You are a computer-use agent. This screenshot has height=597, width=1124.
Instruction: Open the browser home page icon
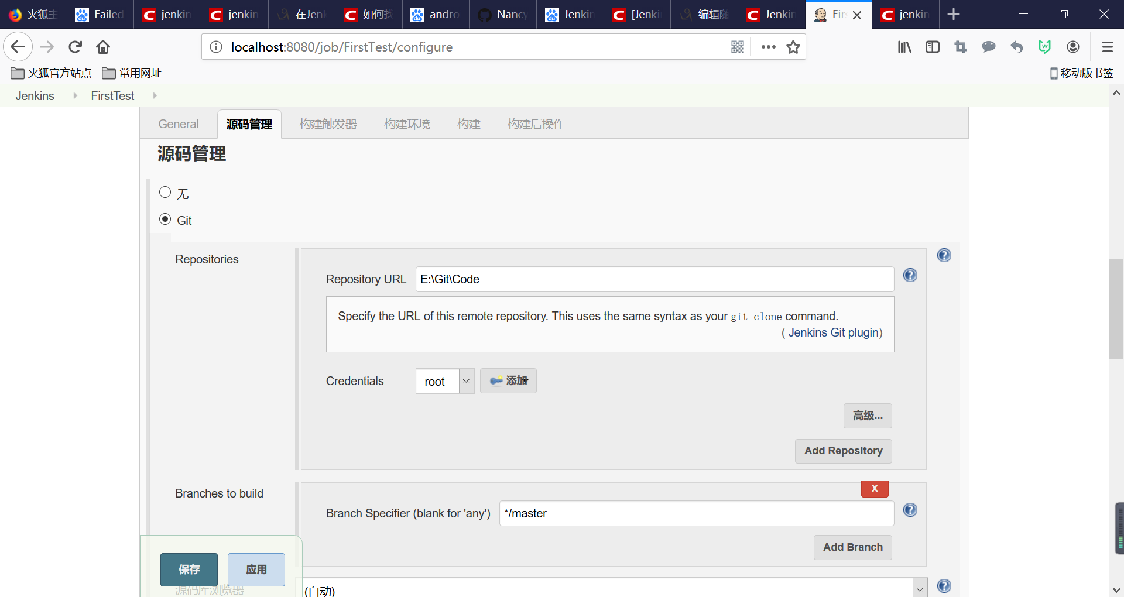tap(103, 47)
